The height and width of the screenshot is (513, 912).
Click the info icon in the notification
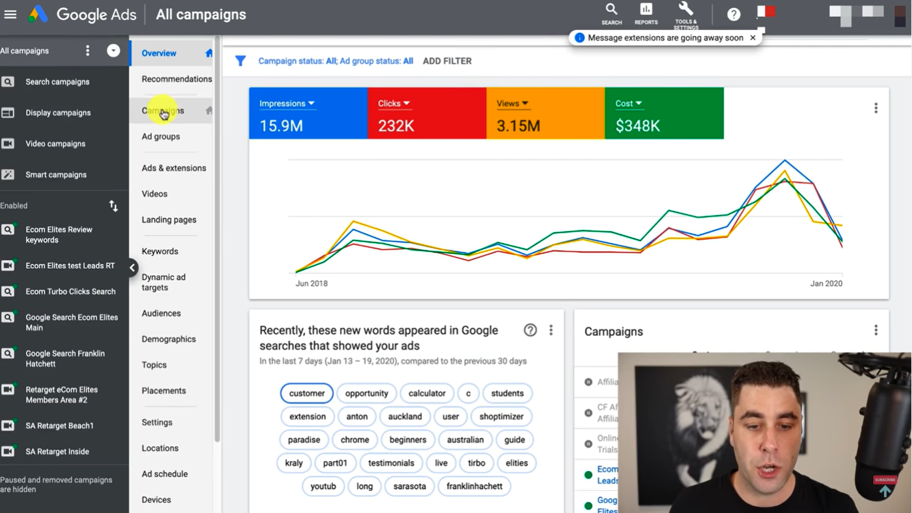click(x=580, y=38)
